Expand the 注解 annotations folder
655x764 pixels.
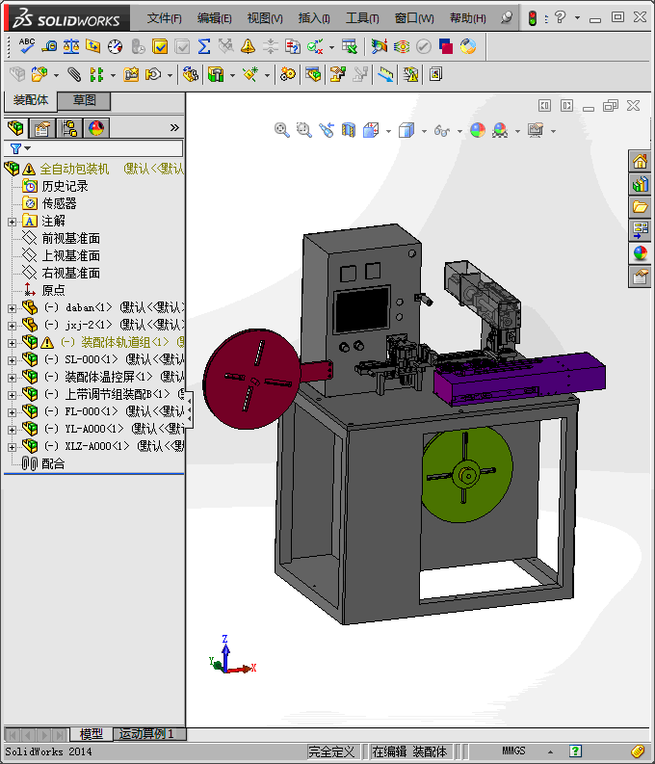(x=13, y=222)
